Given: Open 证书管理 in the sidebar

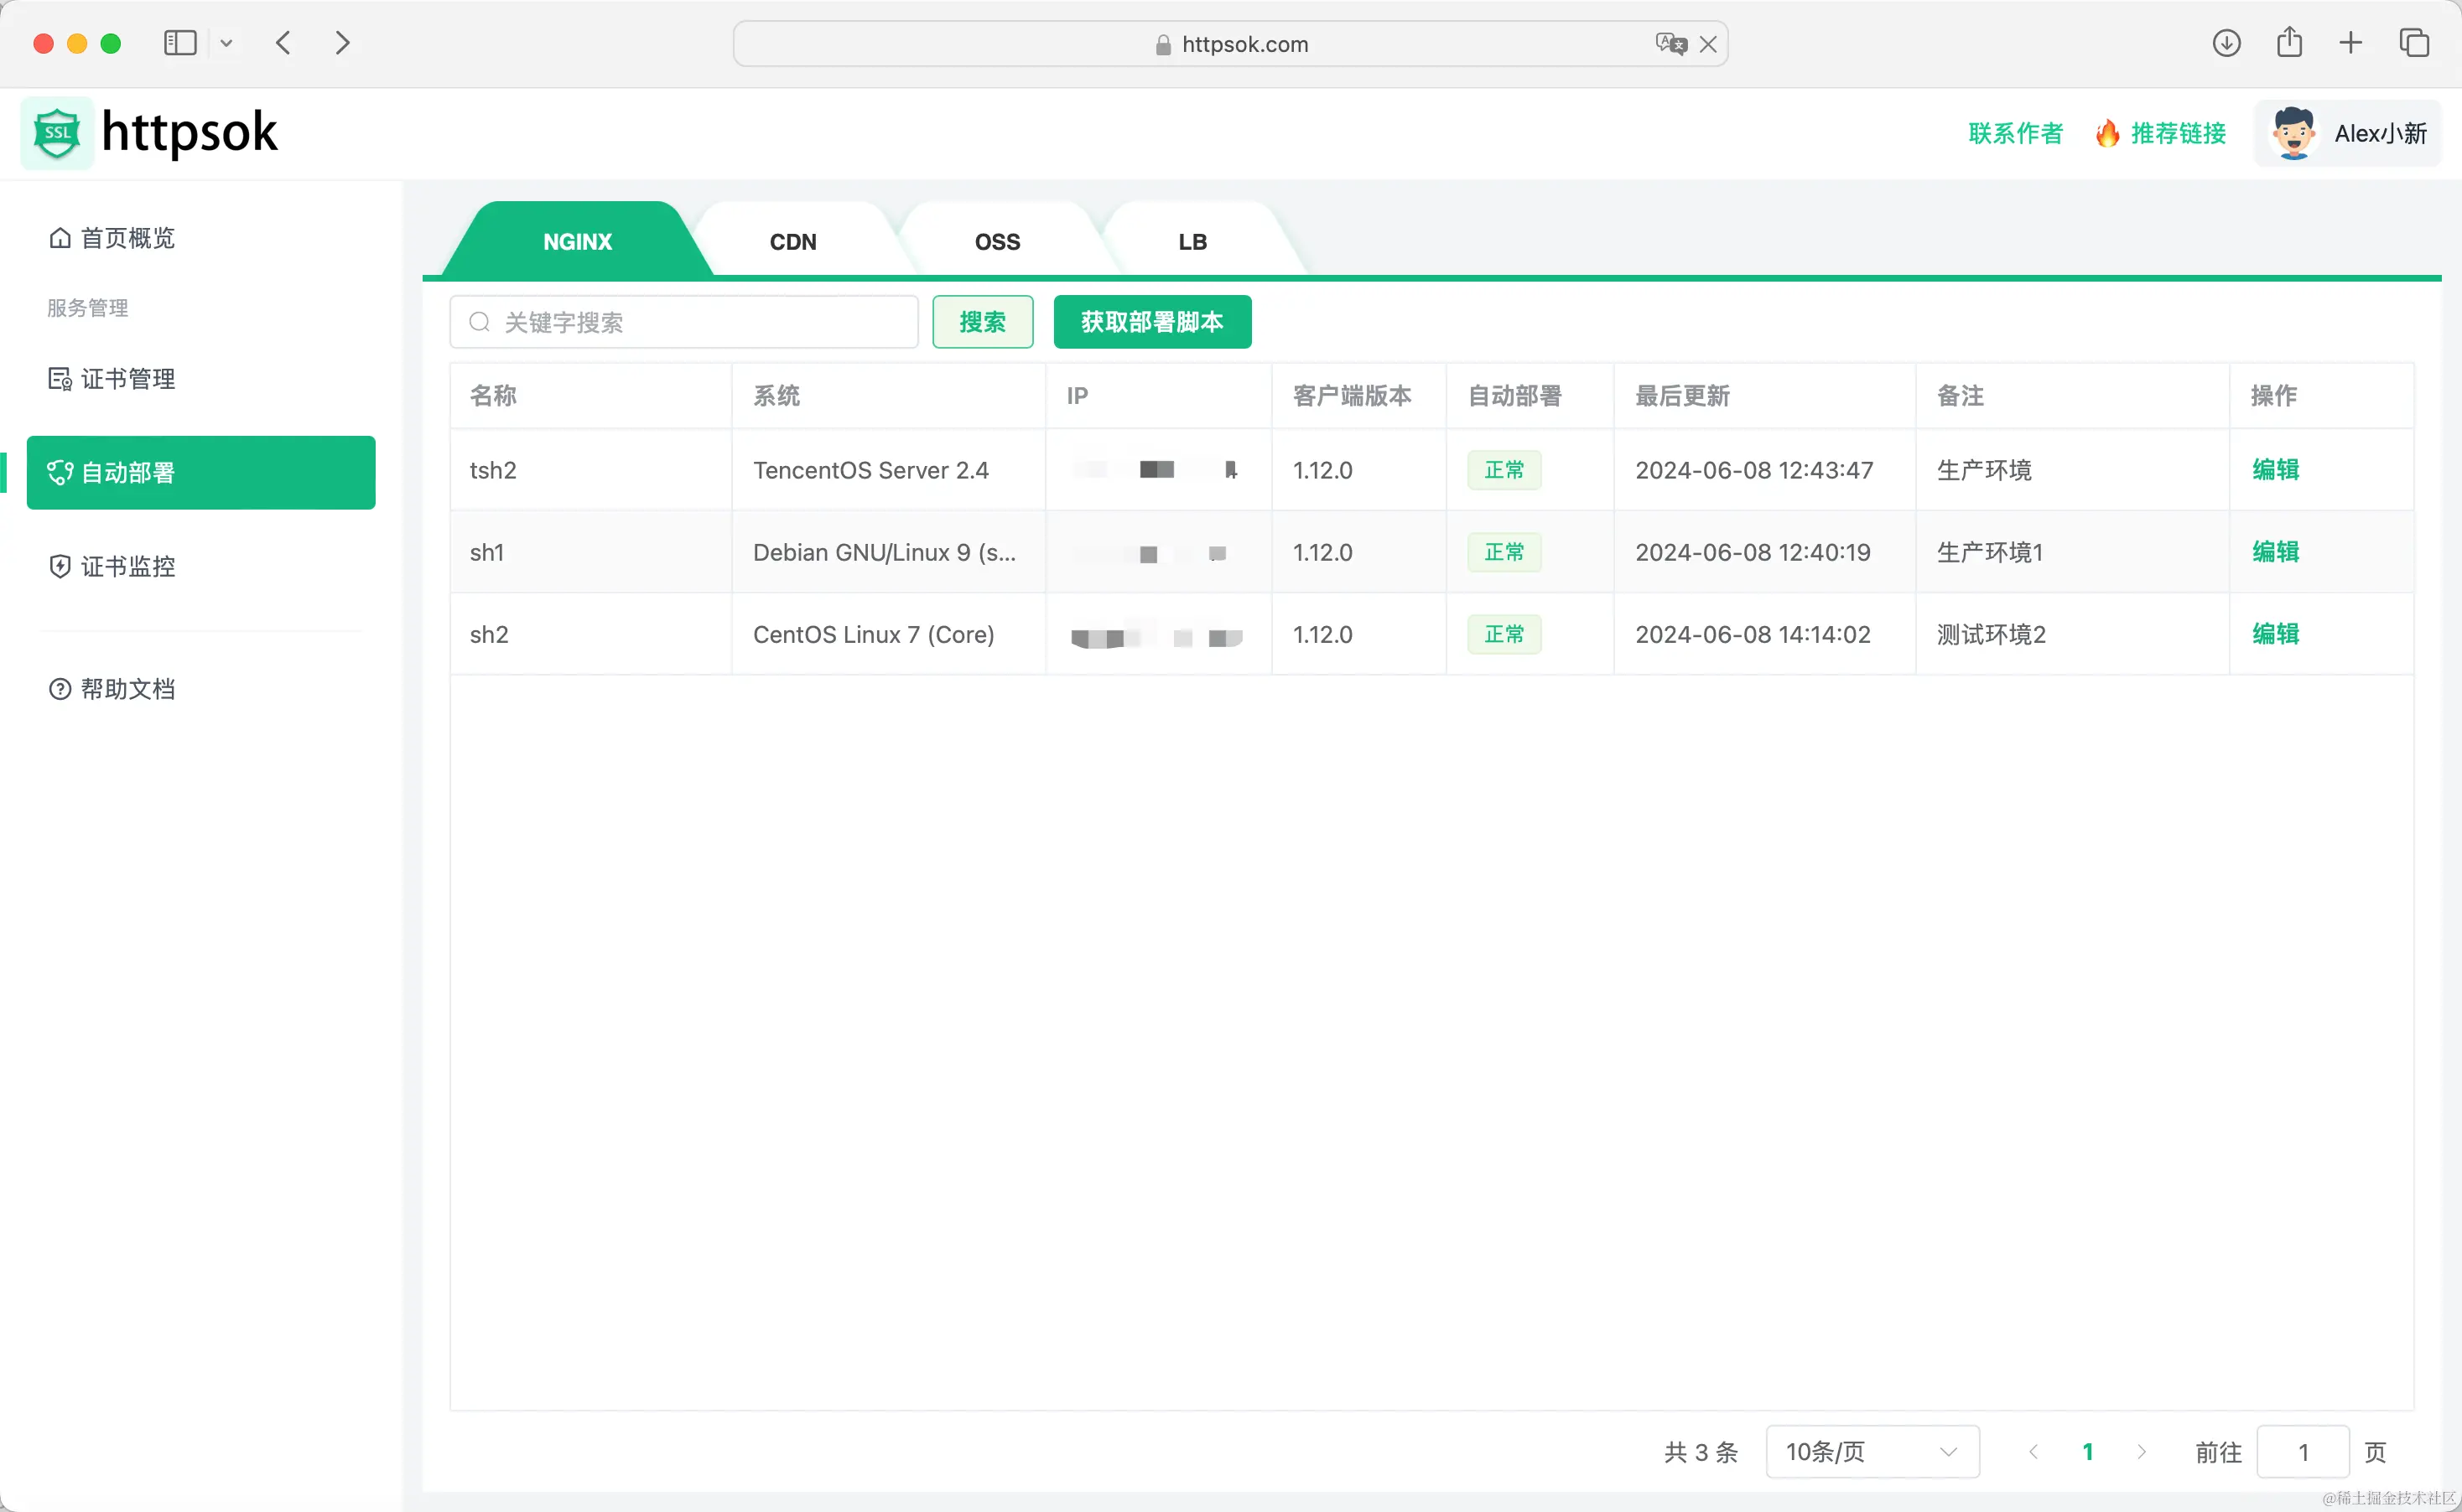Looking at the screenshot, I should [x=128, y=379].
